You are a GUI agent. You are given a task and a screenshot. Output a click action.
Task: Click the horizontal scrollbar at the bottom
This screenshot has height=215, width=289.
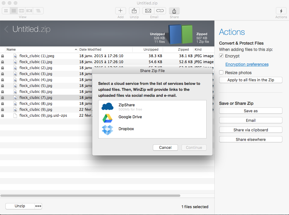90,196
